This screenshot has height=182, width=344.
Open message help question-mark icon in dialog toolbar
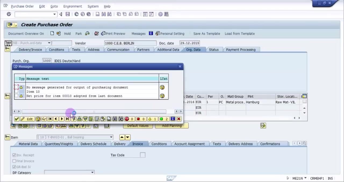pyautogui.click(x=38, y=119)
